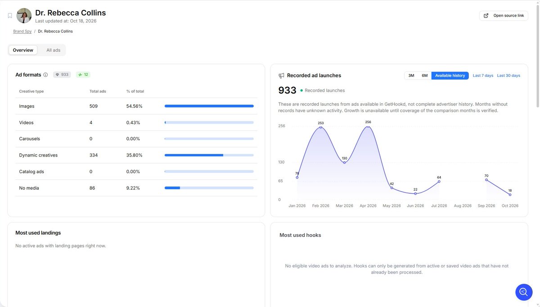Image resolution: width=540 pixels, height=307 pixels.
Task: Switch to the All ads tab
Action: (53, 50)
